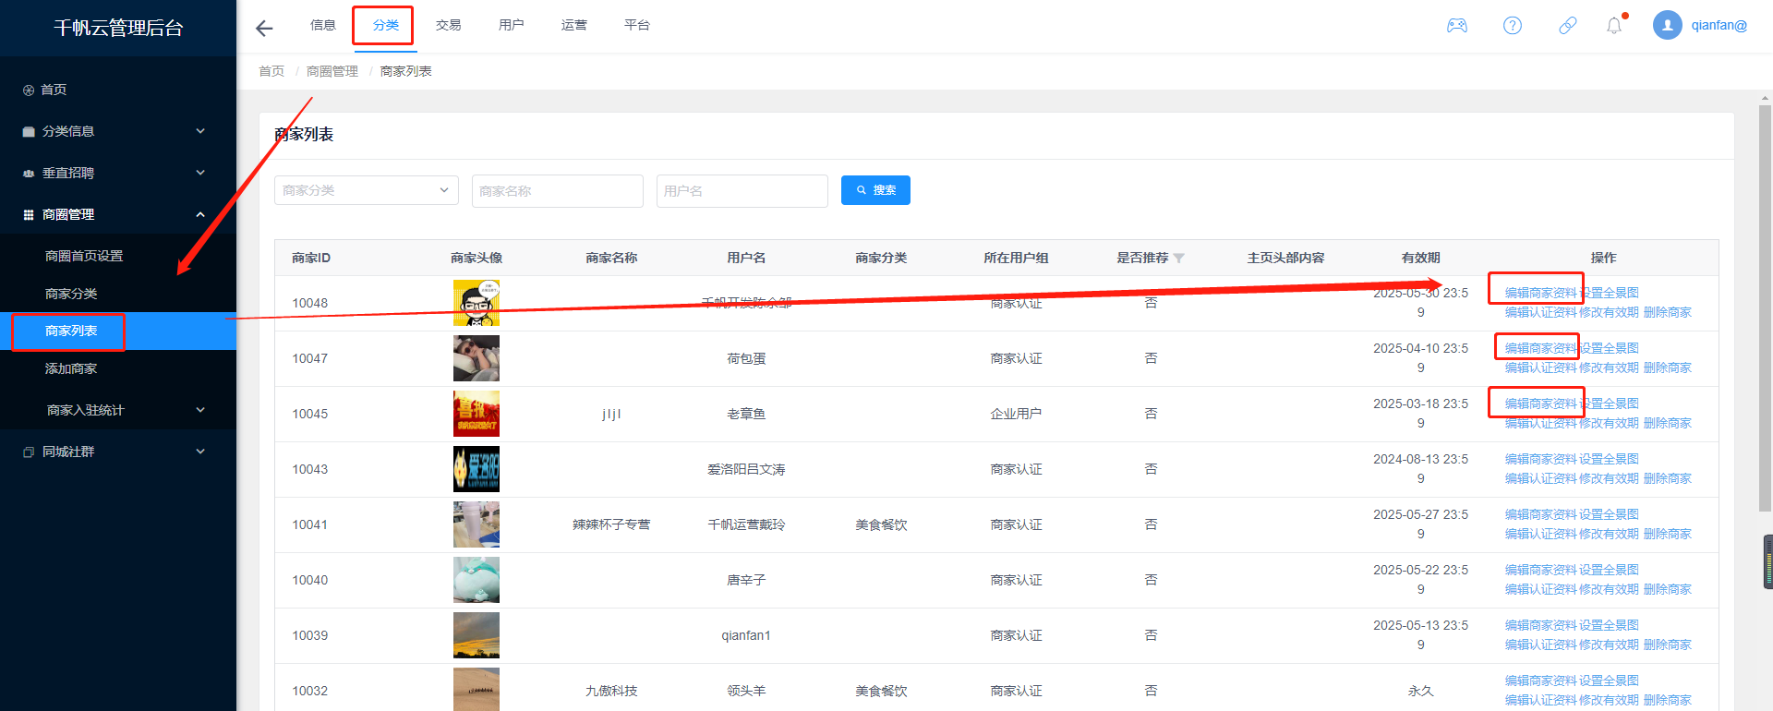Click the 商圈管理 grid icon in sidebar
Image resolution: width=1773 pixels, height=711 pixels.
(x=29, y=215)
